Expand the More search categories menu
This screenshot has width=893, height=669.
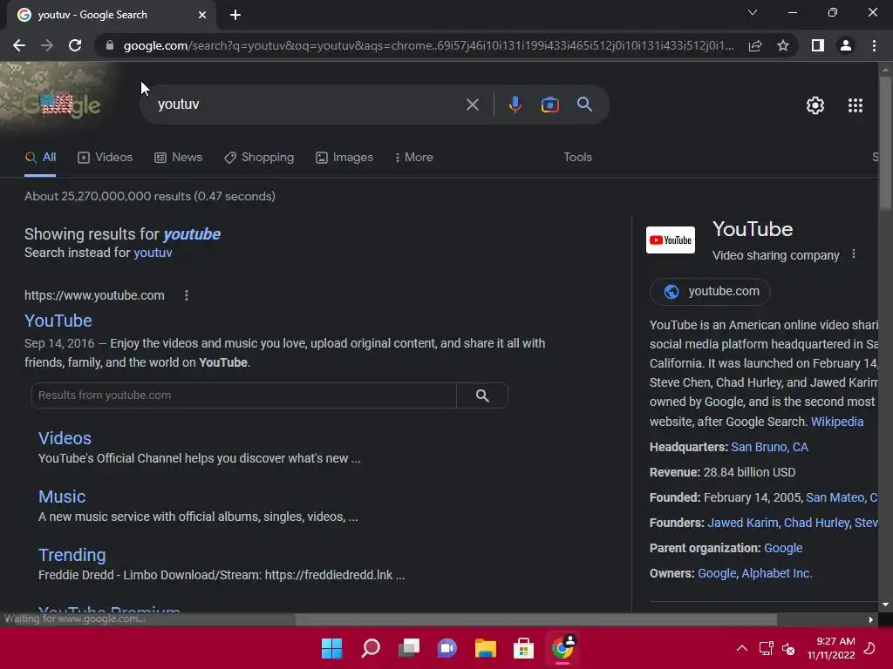tap(414, 158)
